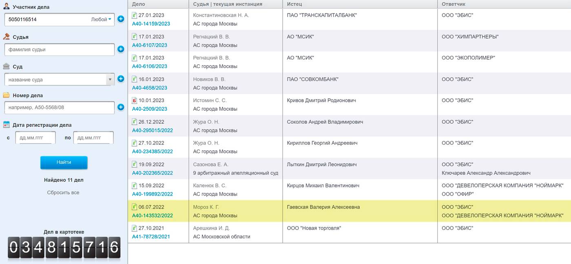Click the case type icon for А40-143532/2022
The width and height of the screenshot is (571, 264).
[135, 207]
